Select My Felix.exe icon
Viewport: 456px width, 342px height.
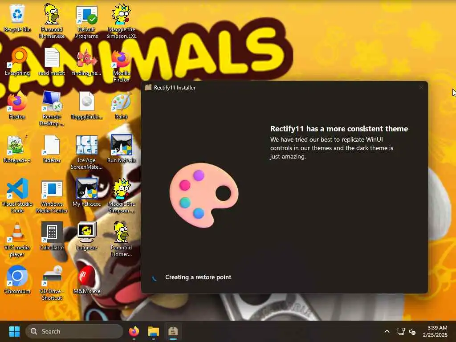tap(86, 192)
